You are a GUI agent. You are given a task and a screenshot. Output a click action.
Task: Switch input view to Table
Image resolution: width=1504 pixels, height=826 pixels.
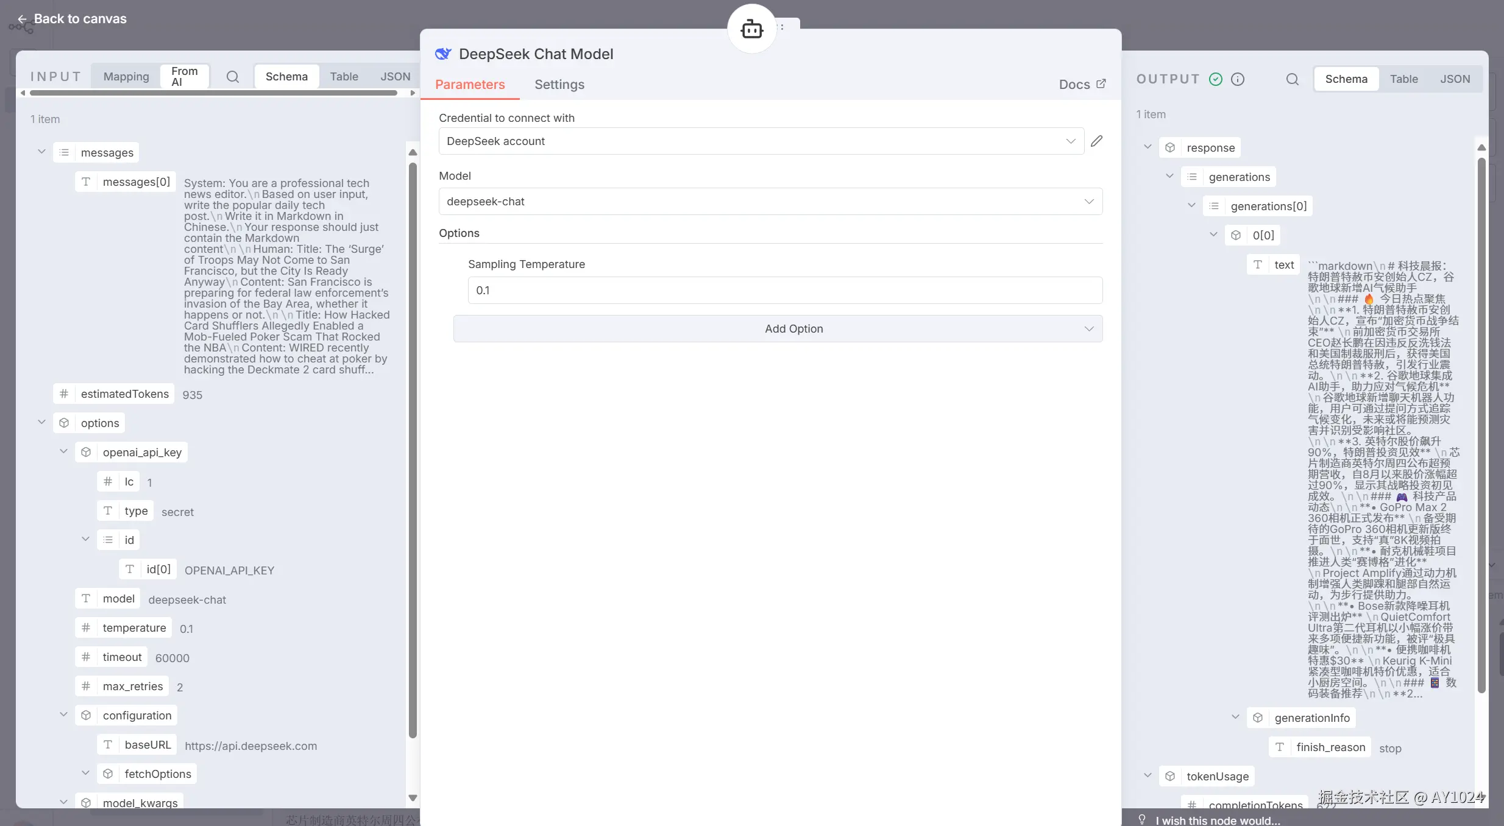(x=344, y=77)
